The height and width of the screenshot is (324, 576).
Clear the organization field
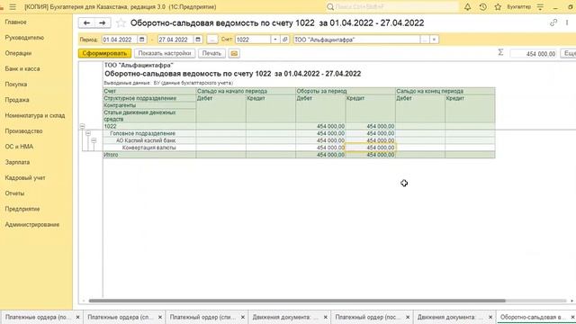tap(434, 40)
